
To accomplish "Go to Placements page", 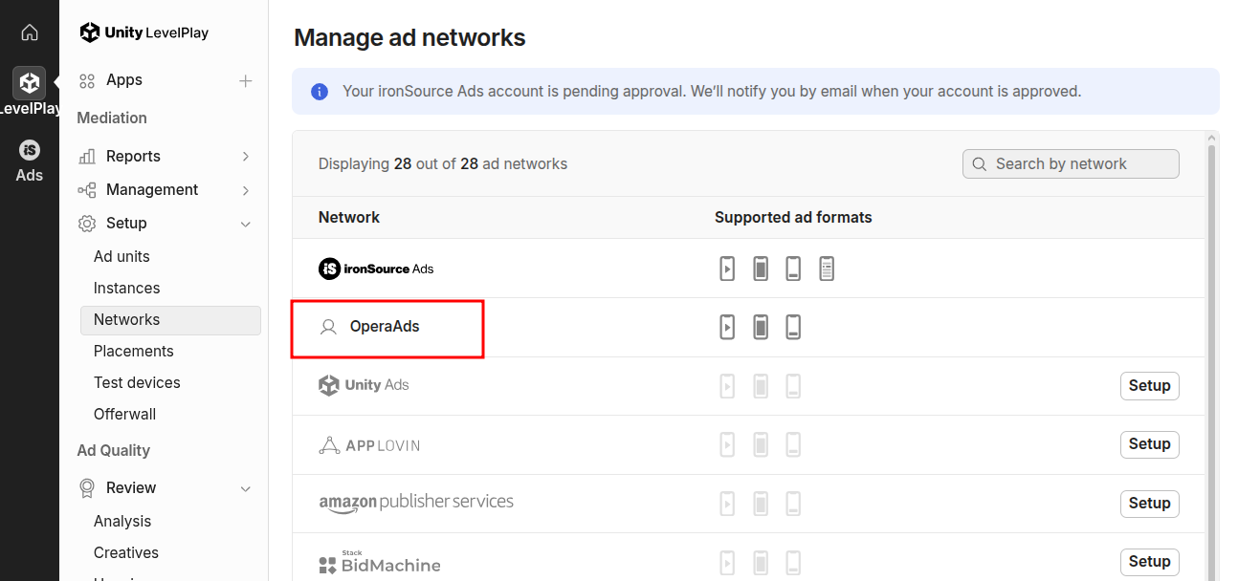I will 133,351.
